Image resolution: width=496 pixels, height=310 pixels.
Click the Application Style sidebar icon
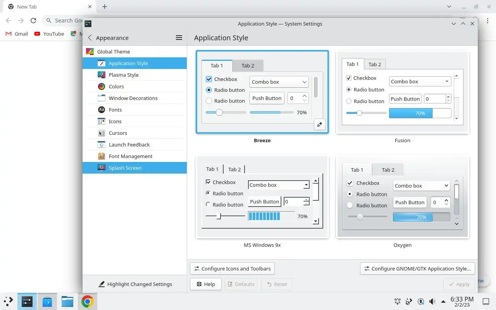point(101,63)
